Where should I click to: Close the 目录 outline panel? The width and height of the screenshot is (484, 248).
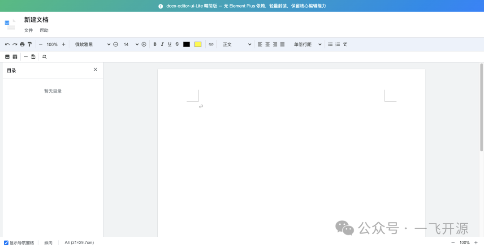tap(95, 70)
